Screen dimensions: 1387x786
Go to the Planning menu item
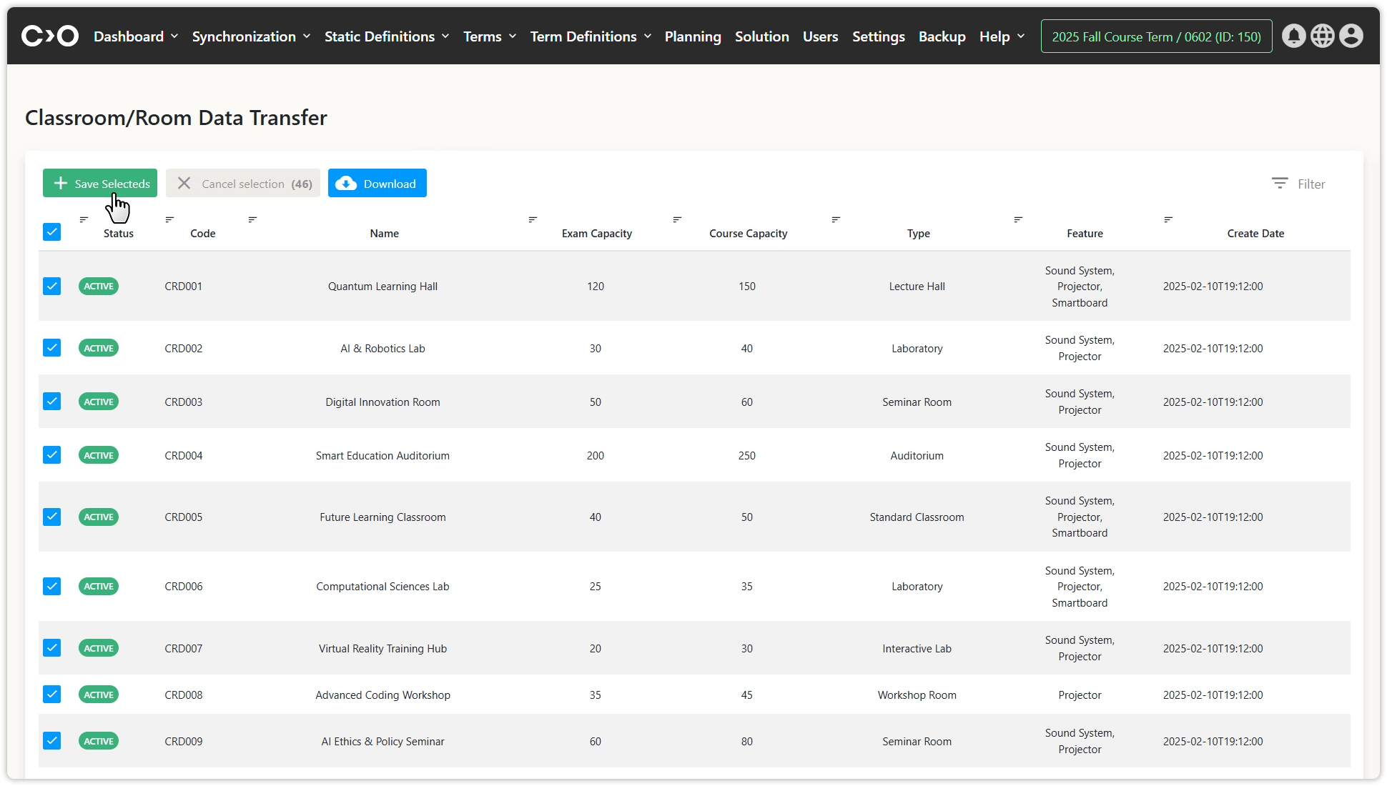tap(692, 36)
